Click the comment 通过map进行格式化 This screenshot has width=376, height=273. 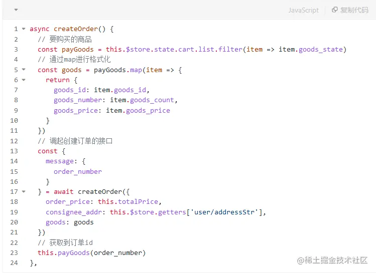80,59
